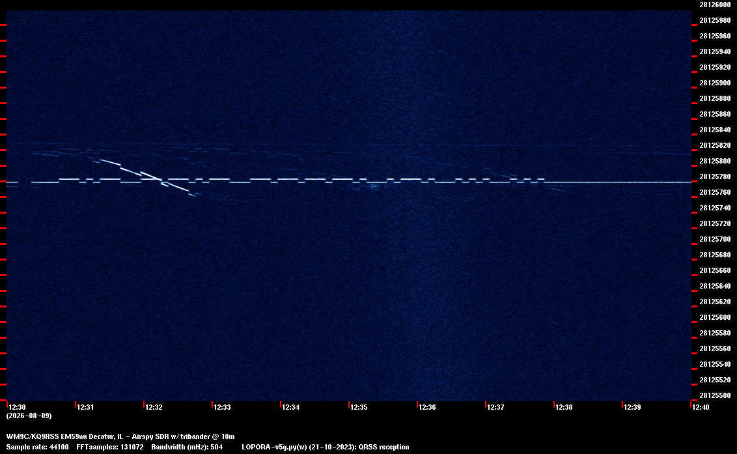This screenshot has height=454, width=737.
Task: Click the 12:35 time axis label
Action: 359,407
